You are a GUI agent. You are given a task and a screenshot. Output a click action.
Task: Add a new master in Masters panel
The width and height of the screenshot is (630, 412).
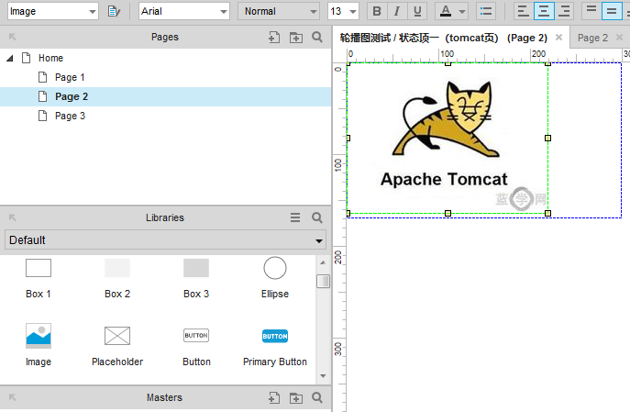pos(274,397)
